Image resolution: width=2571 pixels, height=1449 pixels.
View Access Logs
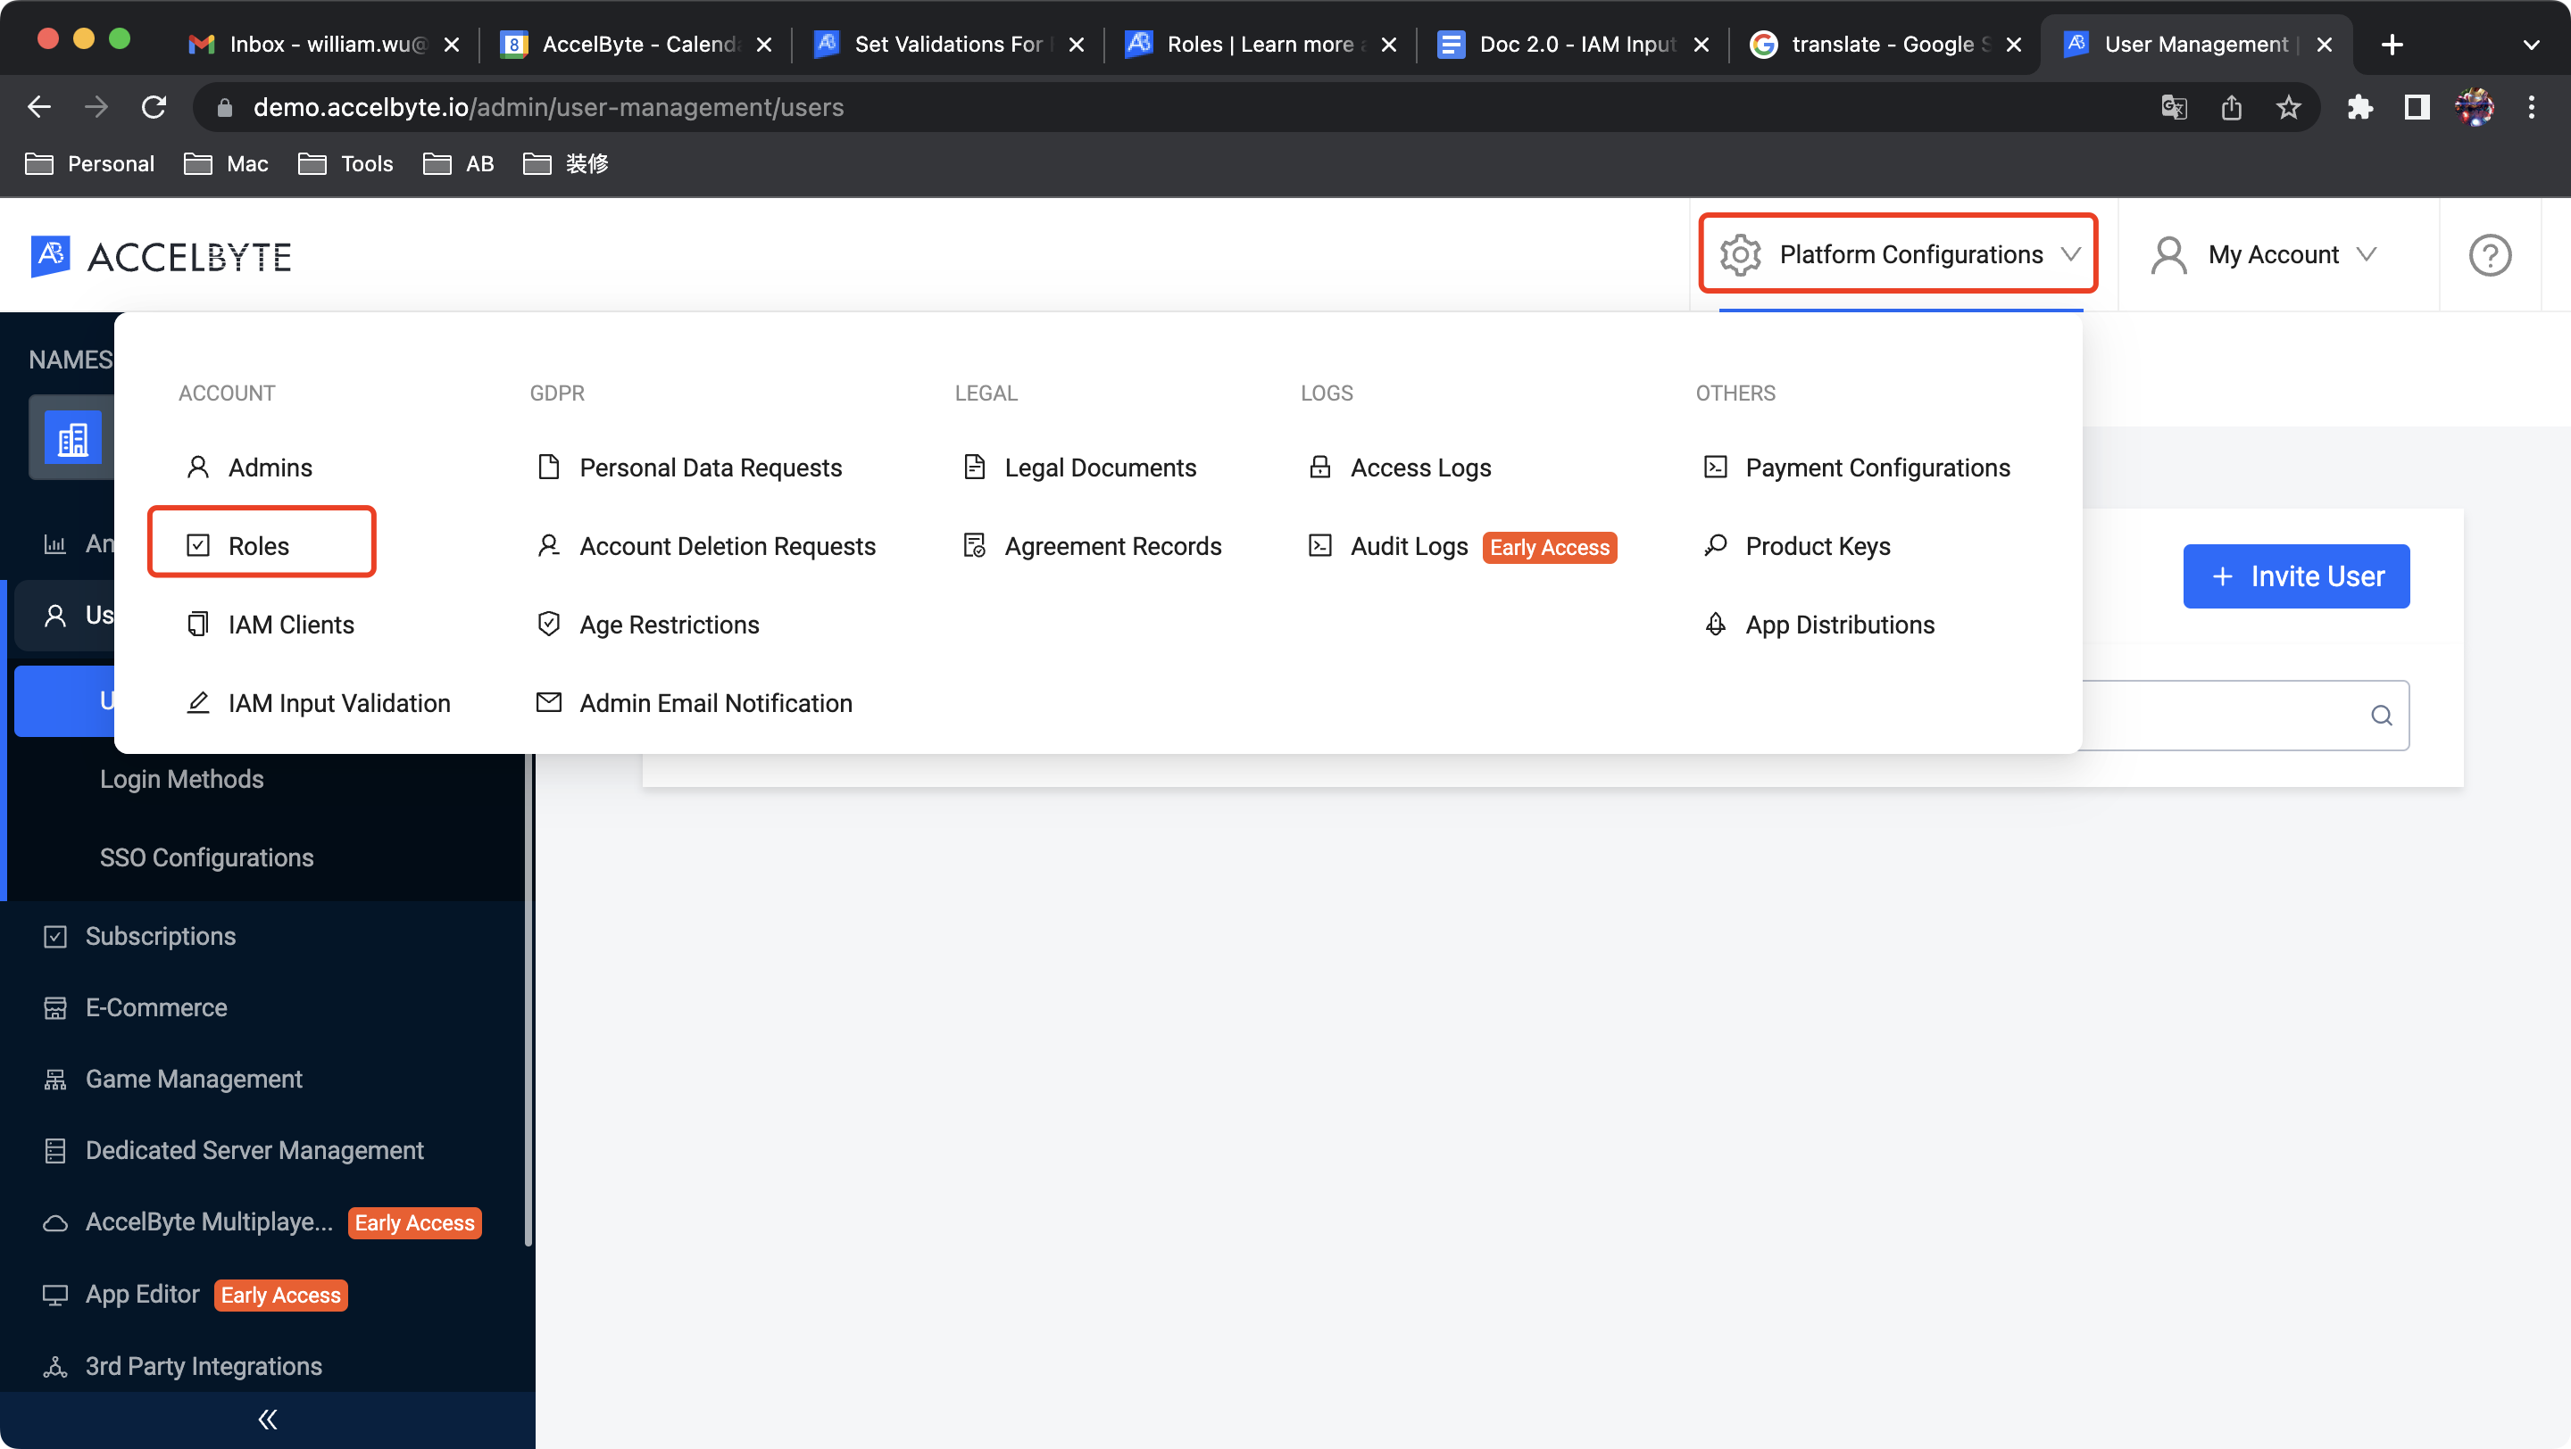[x=1399, y=467]
